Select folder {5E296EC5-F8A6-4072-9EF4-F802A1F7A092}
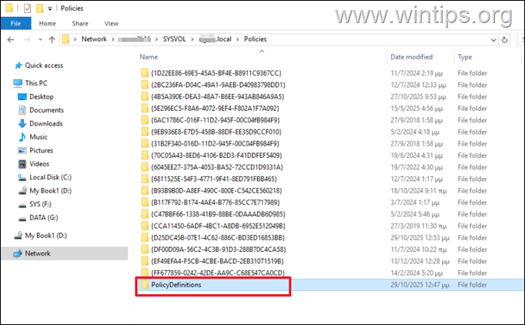This screenshot has width=525, height=325. tap(215, 109)
